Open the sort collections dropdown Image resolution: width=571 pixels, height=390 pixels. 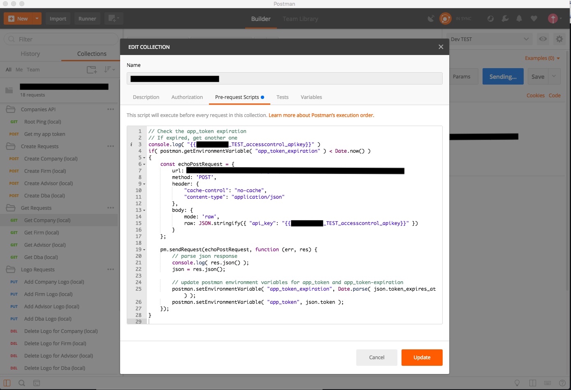[x=109, y=69]
